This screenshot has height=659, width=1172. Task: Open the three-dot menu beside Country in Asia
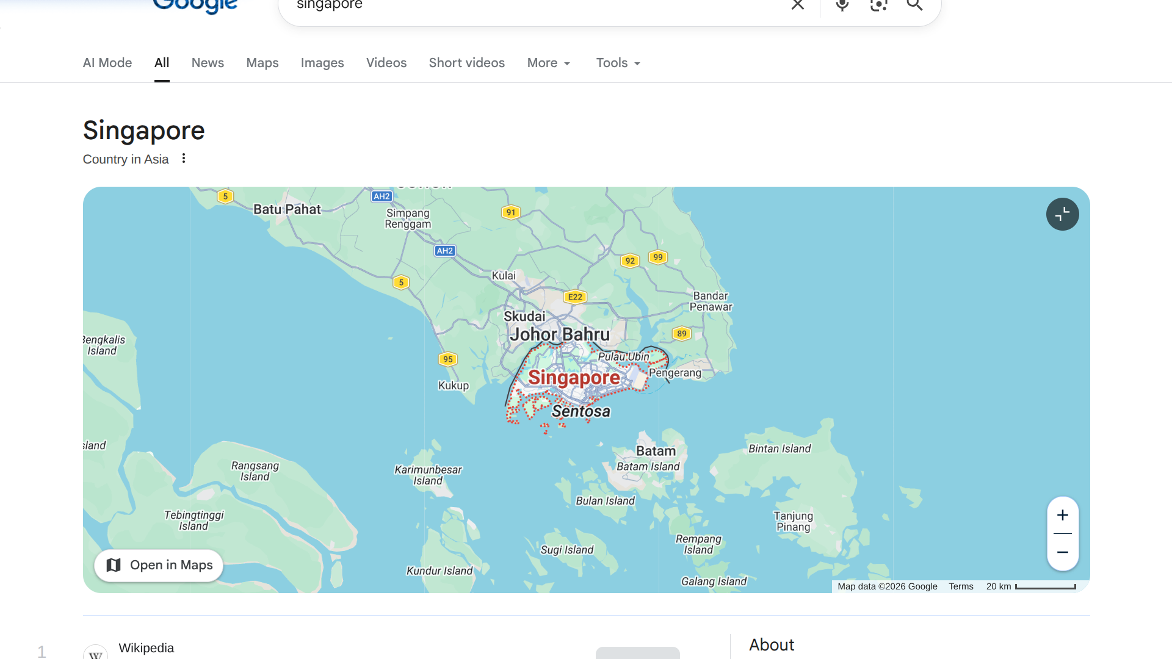184,159
